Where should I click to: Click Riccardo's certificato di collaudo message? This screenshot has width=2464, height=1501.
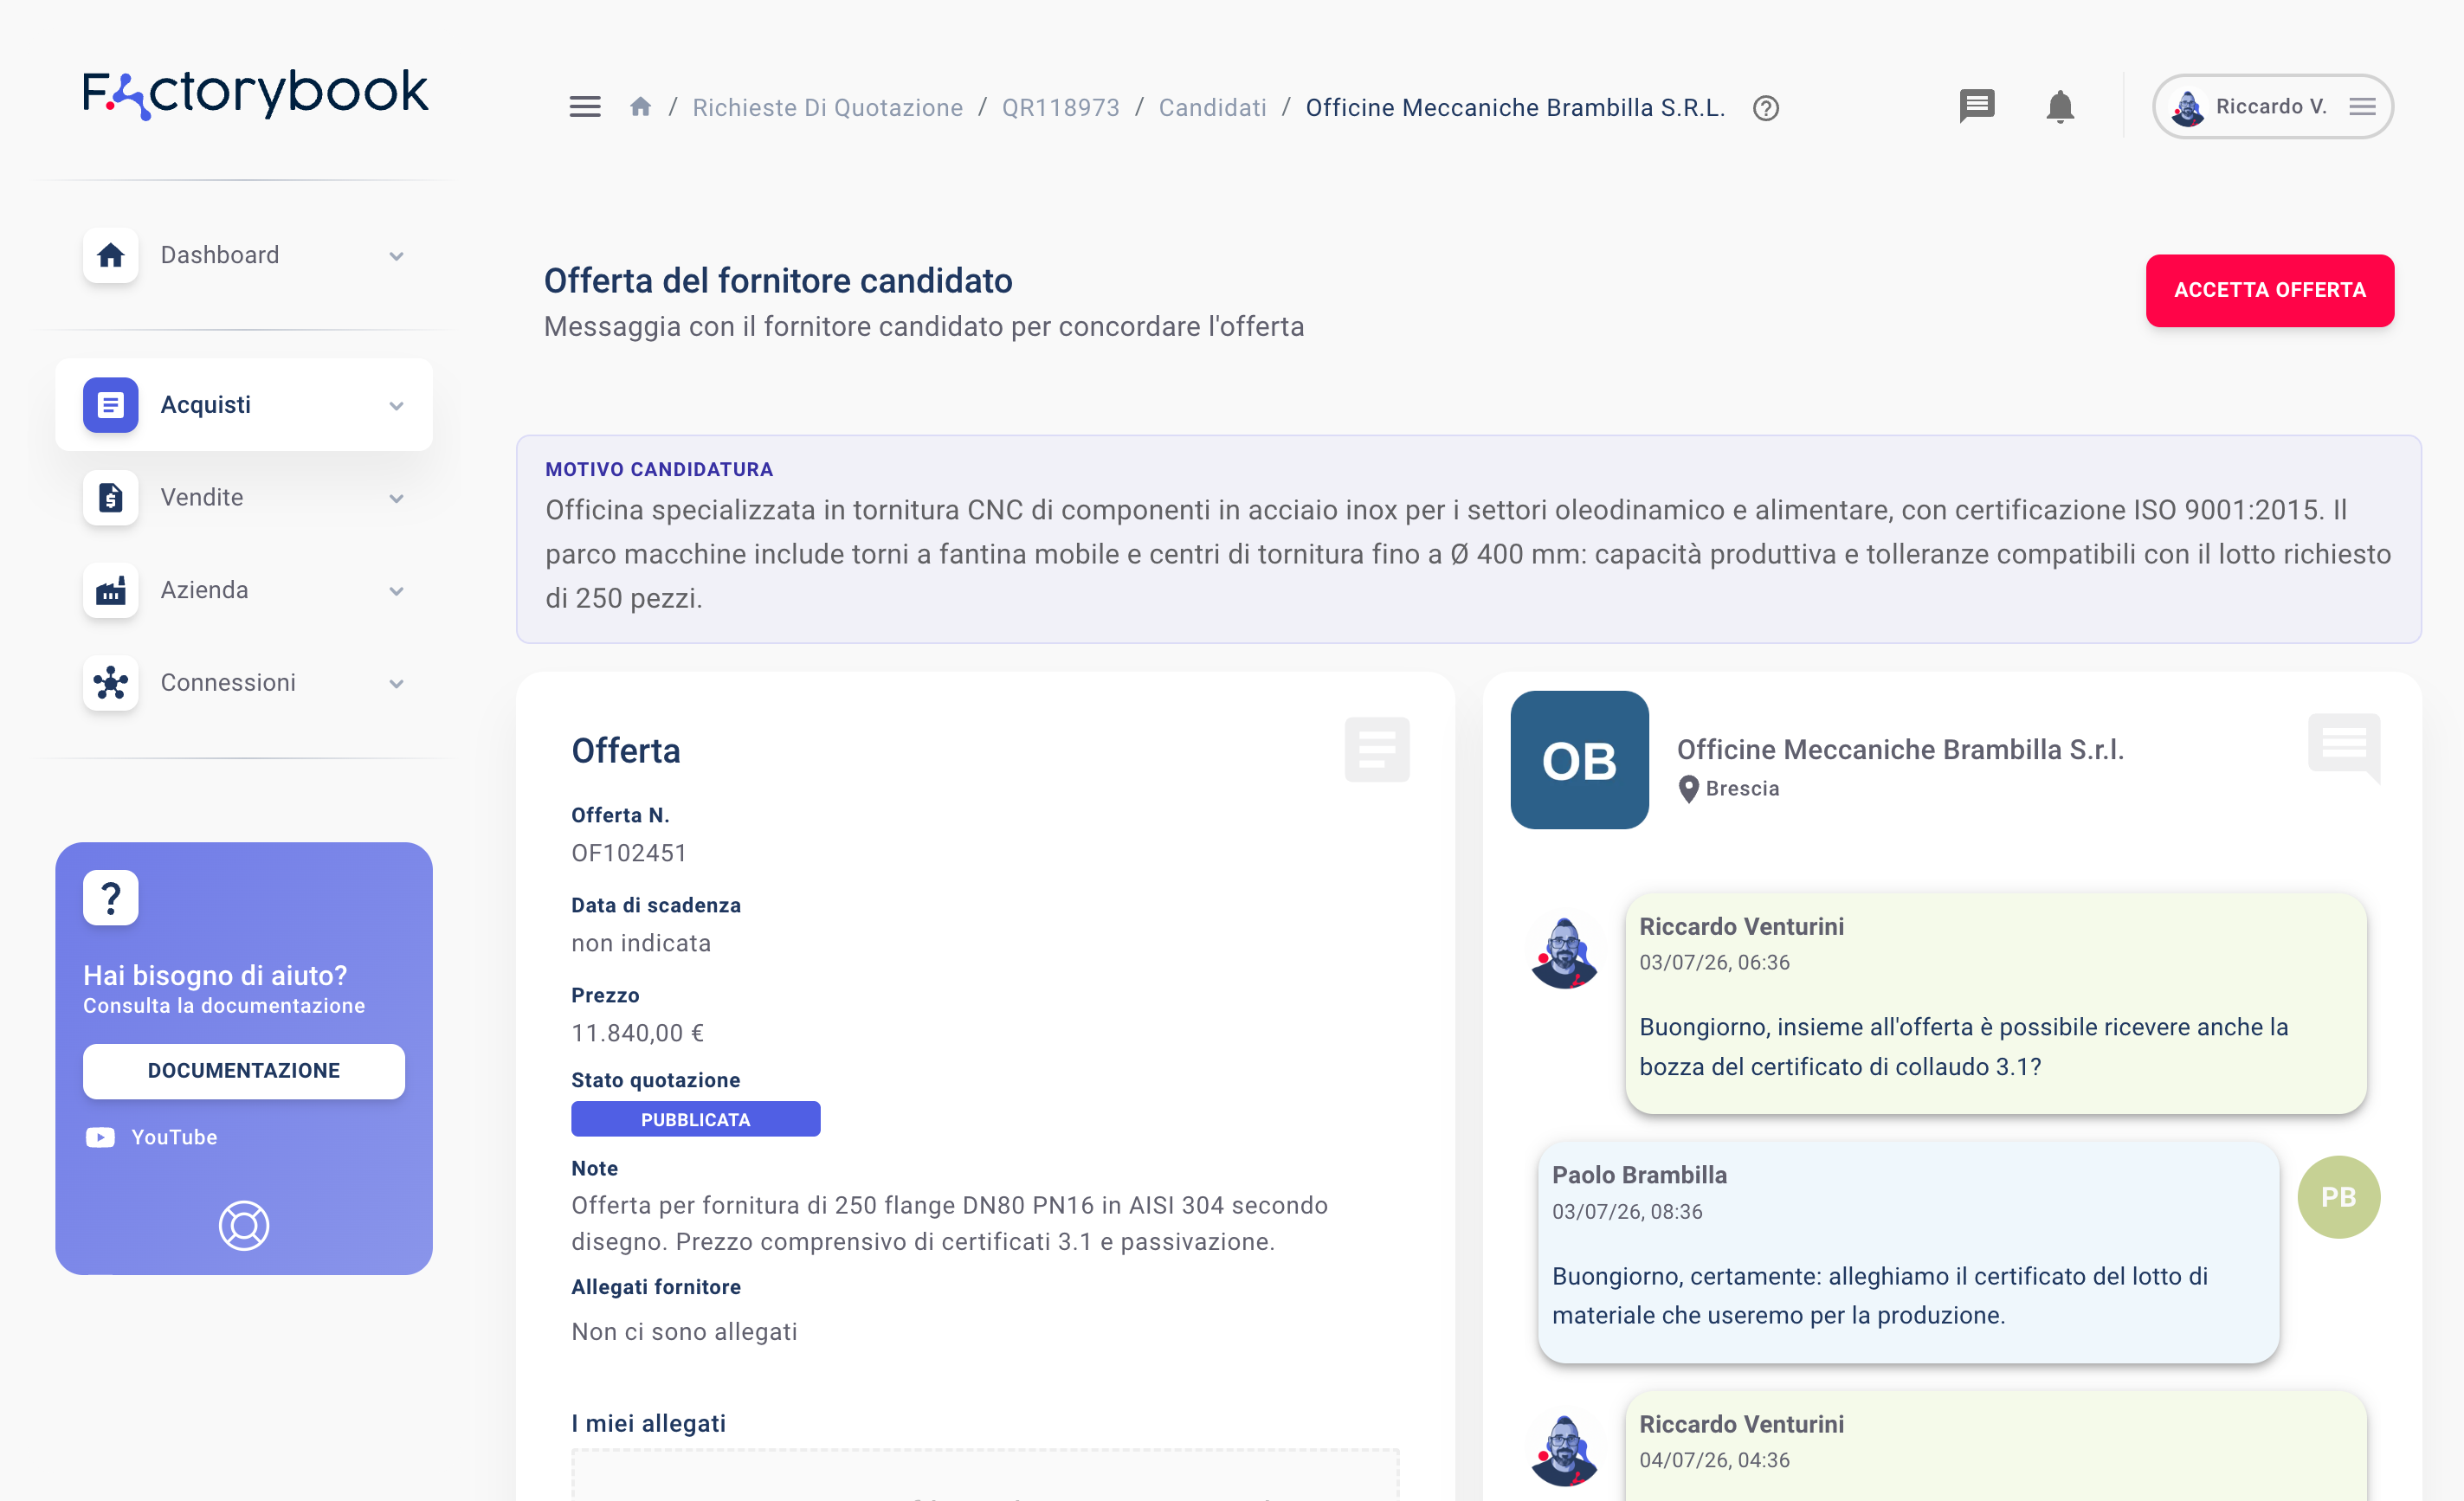coord(1995,1004)
